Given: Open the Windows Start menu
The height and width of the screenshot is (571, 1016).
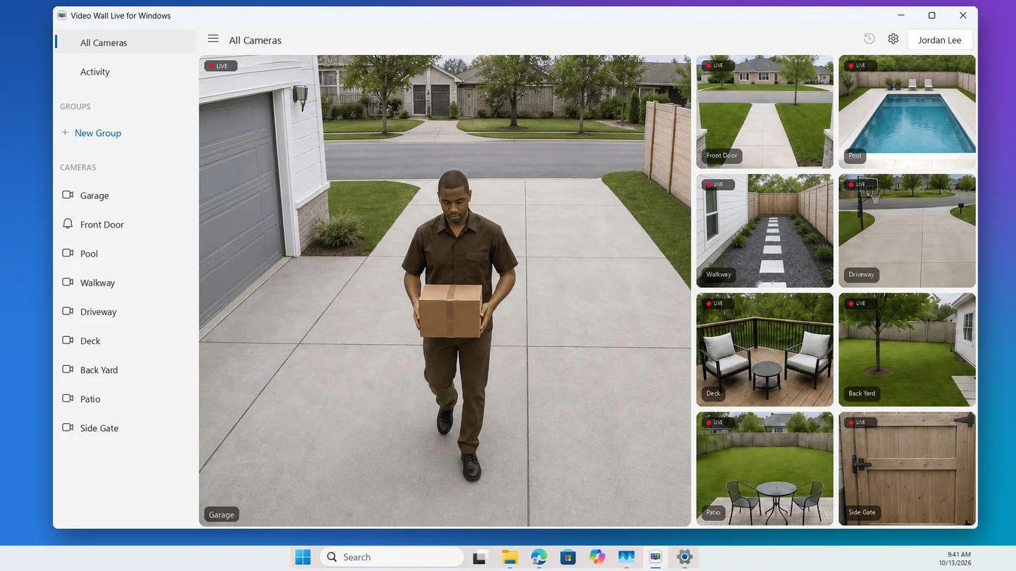Looking at the screenshot, I should coord(303,557).
